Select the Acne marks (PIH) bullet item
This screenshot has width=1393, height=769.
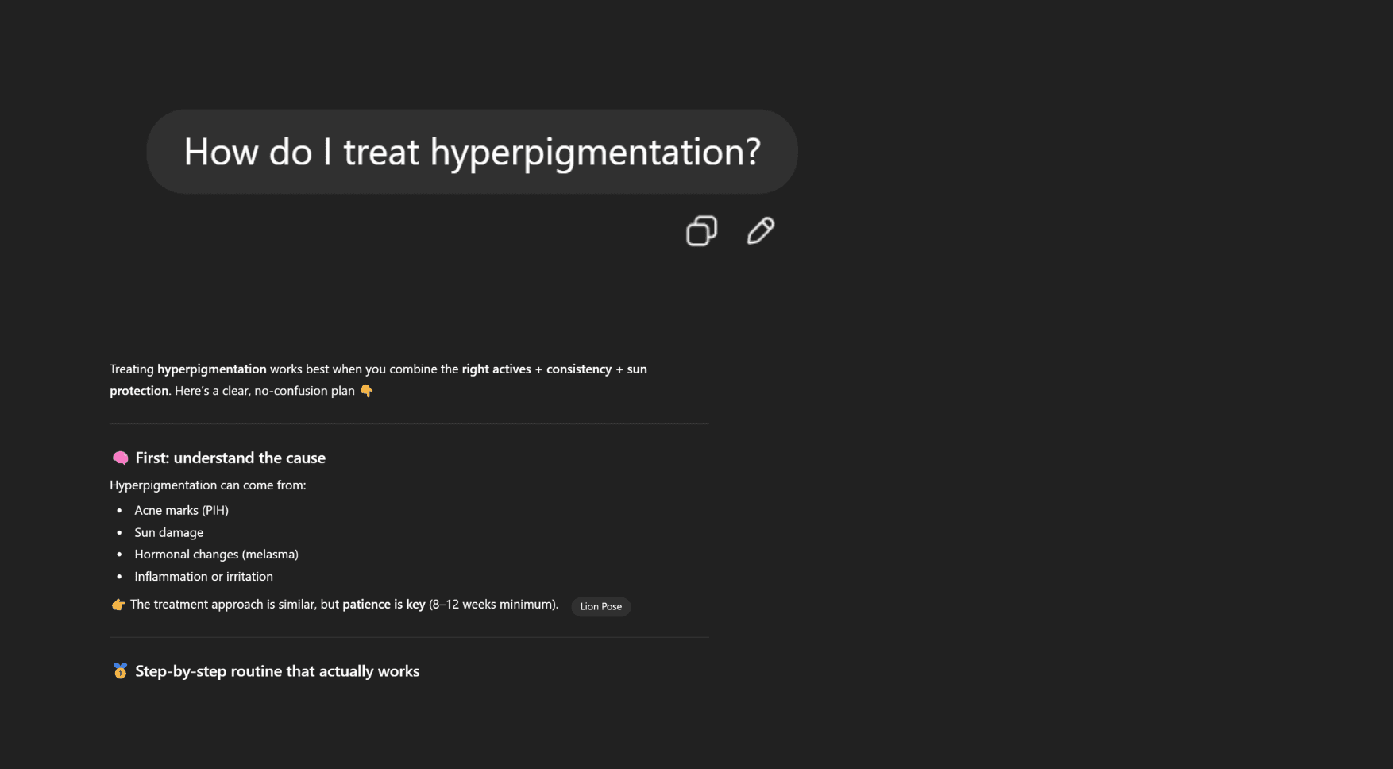point(181,510)
